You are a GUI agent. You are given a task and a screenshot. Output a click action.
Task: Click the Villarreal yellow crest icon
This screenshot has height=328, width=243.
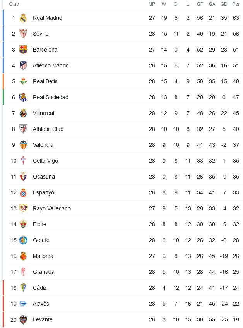[23, 113]
